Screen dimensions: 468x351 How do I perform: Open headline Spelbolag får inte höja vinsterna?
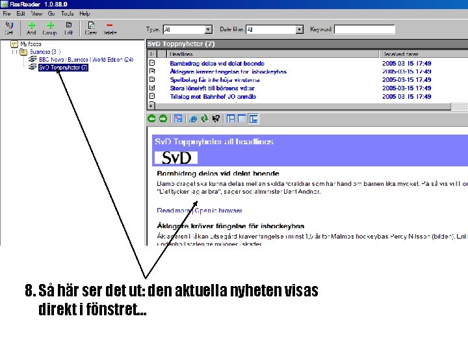(x=214, y=80)
